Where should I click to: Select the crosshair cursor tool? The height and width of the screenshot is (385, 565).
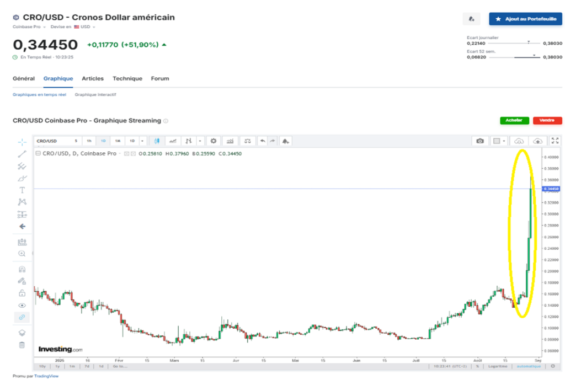pos(22,142)
